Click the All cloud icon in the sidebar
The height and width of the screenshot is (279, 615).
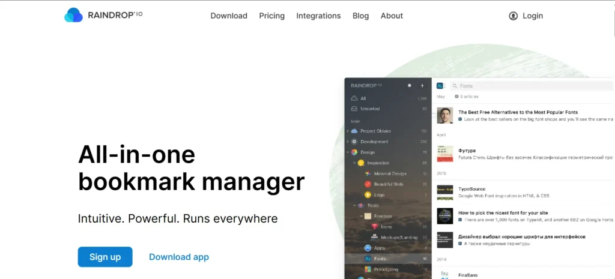(x=354, y=98)
